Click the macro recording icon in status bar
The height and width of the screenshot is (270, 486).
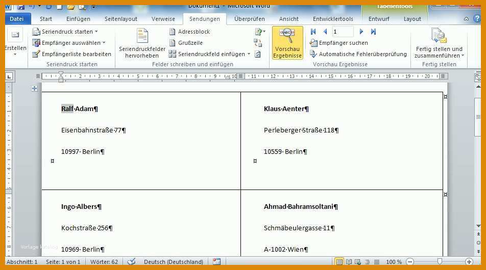[x=216, y=262]
